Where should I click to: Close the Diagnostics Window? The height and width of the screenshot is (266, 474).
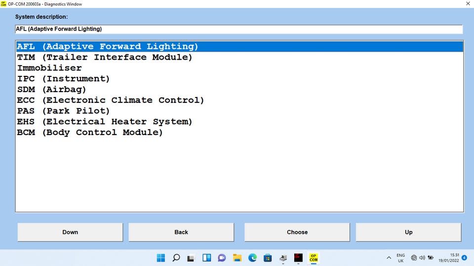pyautogui.click(x=468, y=3)
